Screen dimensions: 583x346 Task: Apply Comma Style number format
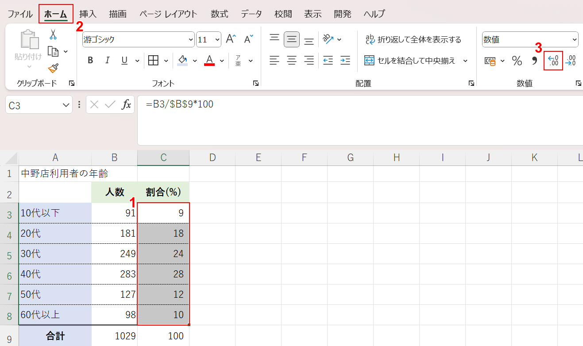534,61
